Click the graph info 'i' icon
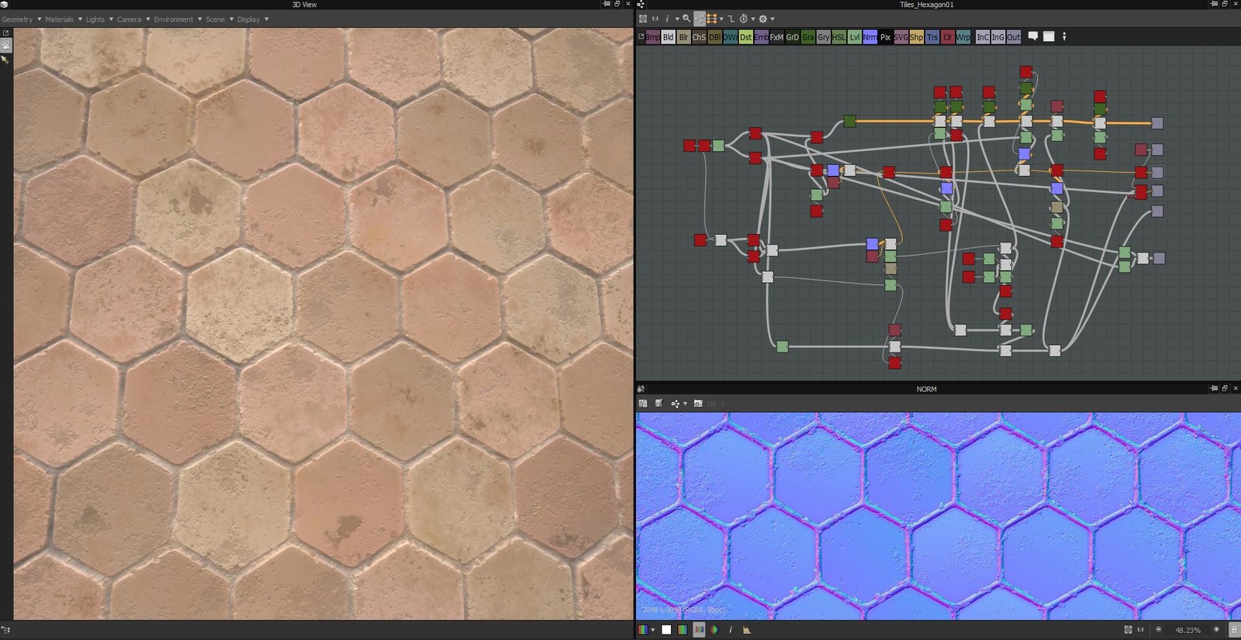The height and width of the screenshot is (640, 1241). pyautogui.click(x=667, y=19)
